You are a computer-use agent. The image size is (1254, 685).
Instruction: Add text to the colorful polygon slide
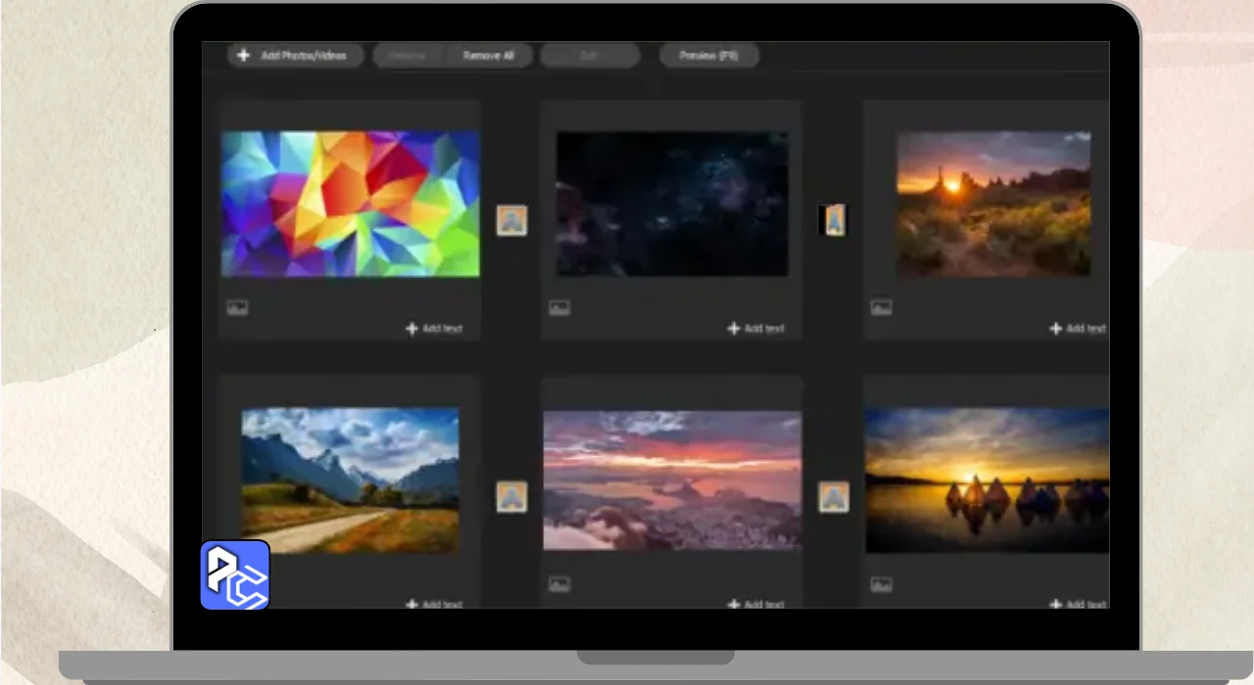[x=434, y=329]
